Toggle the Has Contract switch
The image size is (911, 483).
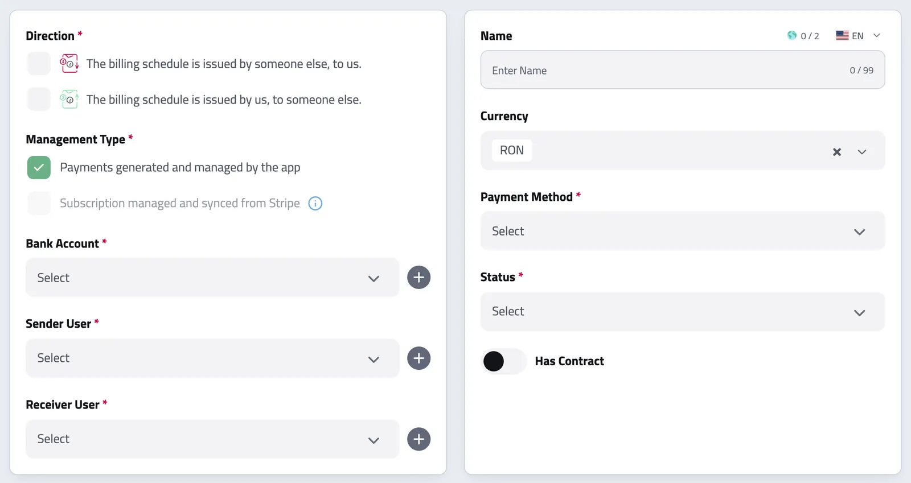pyautogui.click(x=504, y=361)
